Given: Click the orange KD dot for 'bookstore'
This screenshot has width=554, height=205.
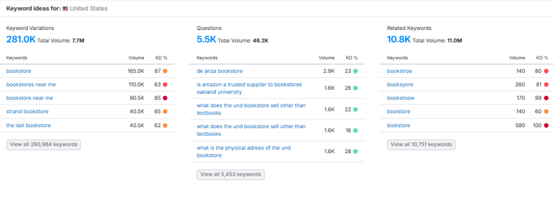Looking at the screenshot, I should 165,71.
